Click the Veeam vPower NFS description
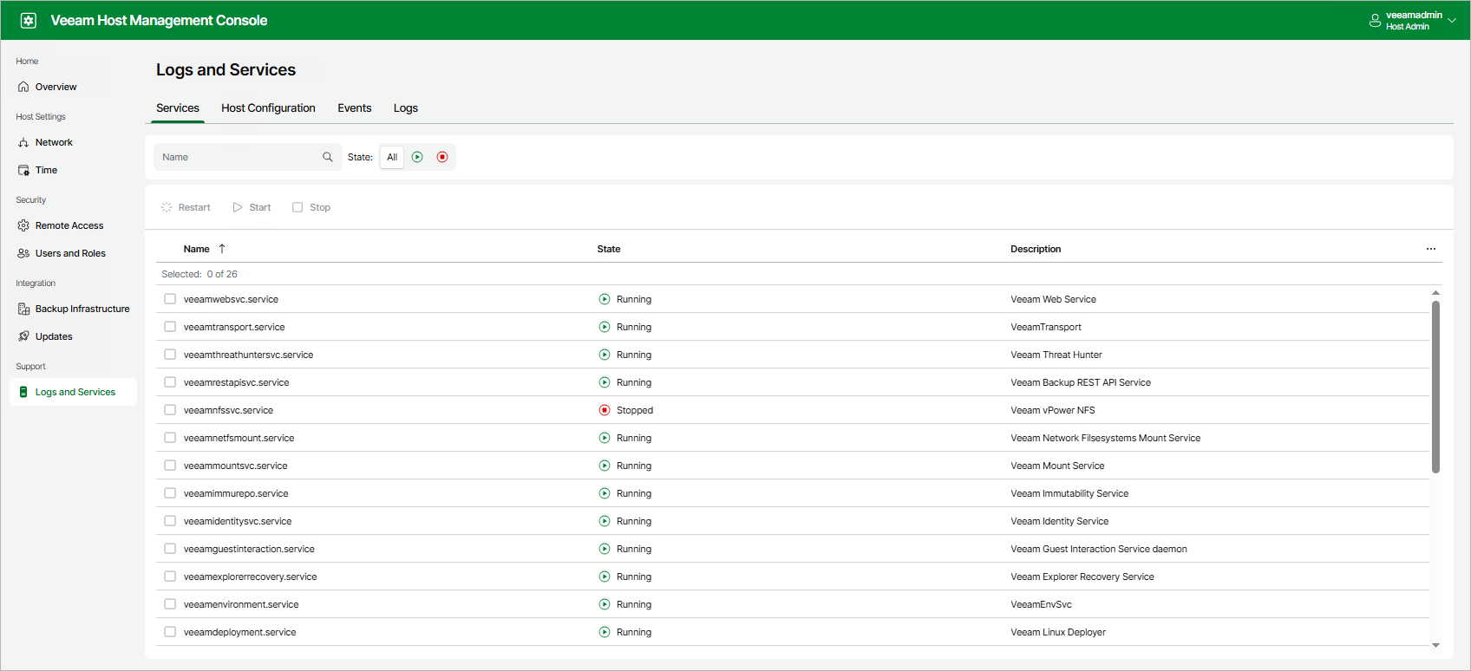Screen dimensions: 1471x671 (1053, 410)
